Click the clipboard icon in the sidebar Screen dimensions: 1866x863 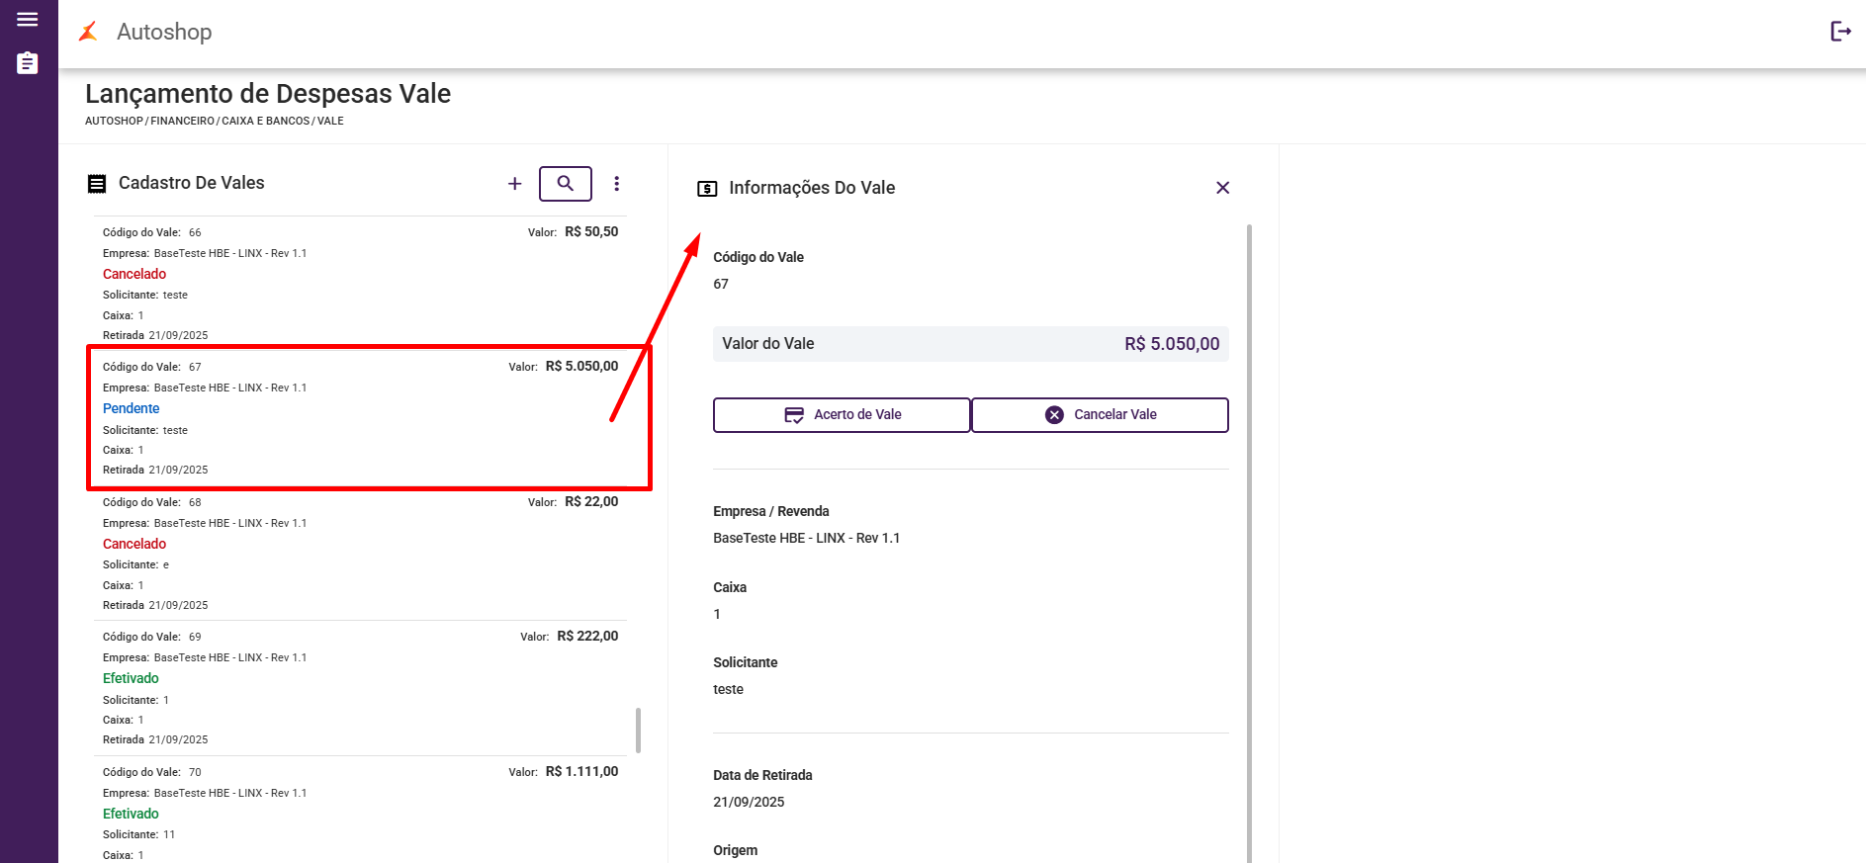pyautogui.click(x=28, y=63)
